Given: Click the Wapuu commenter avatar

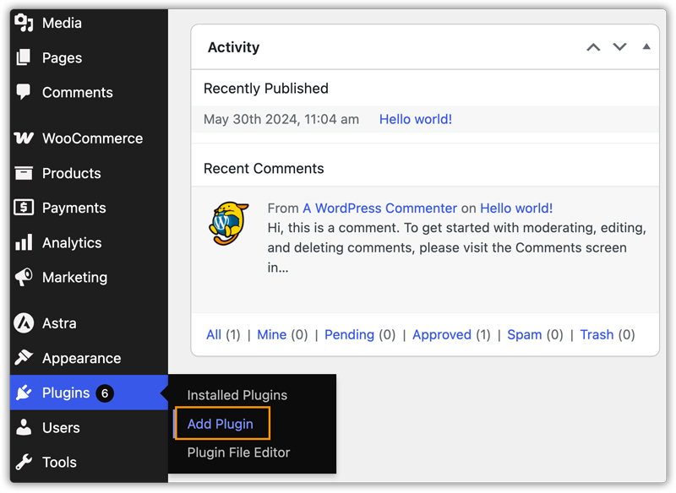Looking at the screenshot, I should 229,223.
